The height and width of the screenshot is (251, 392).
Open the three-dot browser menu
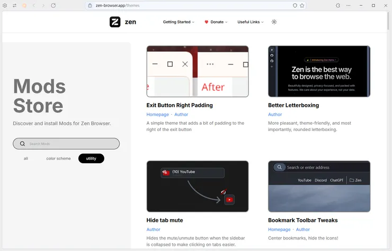(x=348, y=5)
